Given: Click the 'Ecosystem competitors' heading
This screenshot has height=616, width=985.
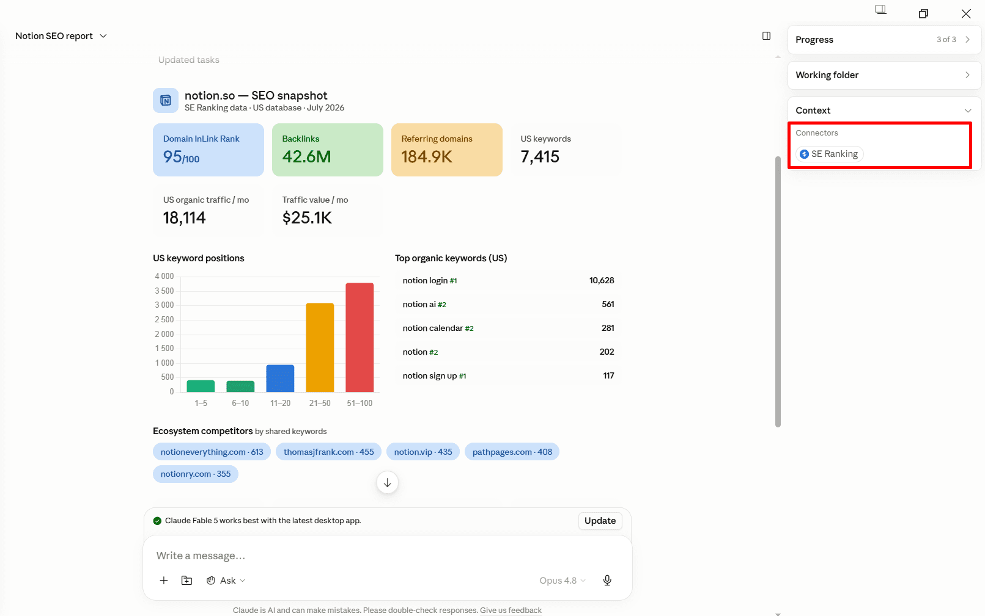Looking at the screenshot, I should pos(202,431).
